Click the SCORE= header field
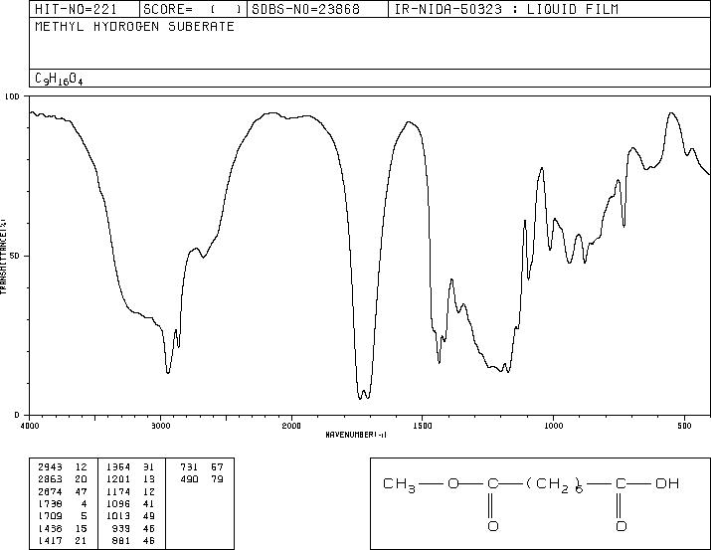Viewport: 711px width, 550px height. pyautogui.click(x=192, y=9)
